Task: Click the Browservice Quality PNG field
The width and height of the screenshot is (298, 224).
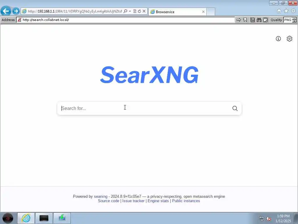Action: [288, 20]
